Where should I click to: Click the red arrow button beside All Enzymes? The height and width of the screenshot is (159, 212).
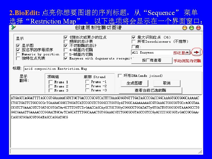(x=196, y=52)
